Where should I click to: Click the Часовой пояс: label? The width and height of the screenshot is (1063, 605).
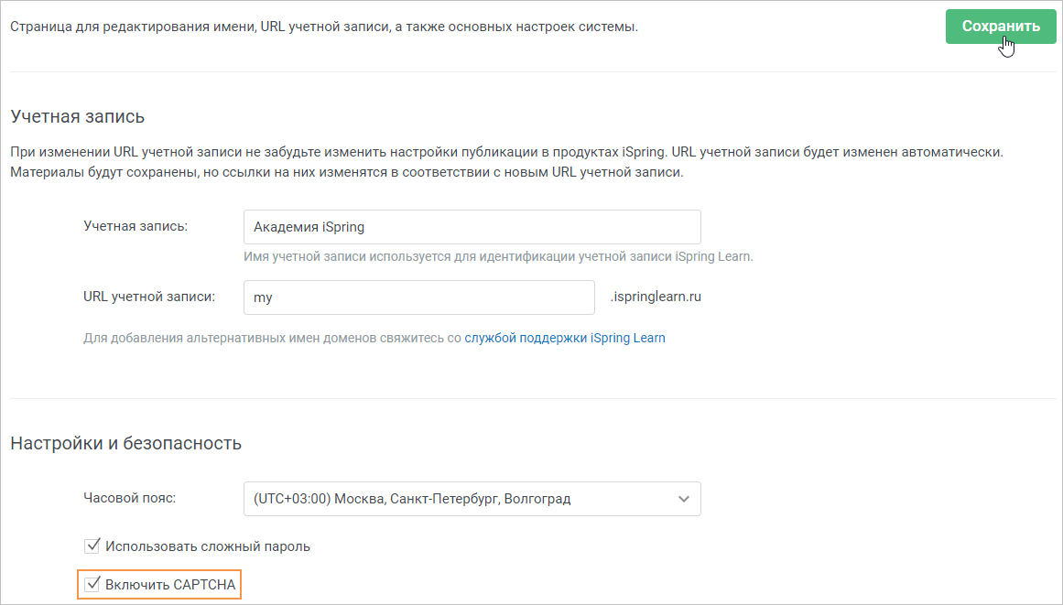pos(129,498)
